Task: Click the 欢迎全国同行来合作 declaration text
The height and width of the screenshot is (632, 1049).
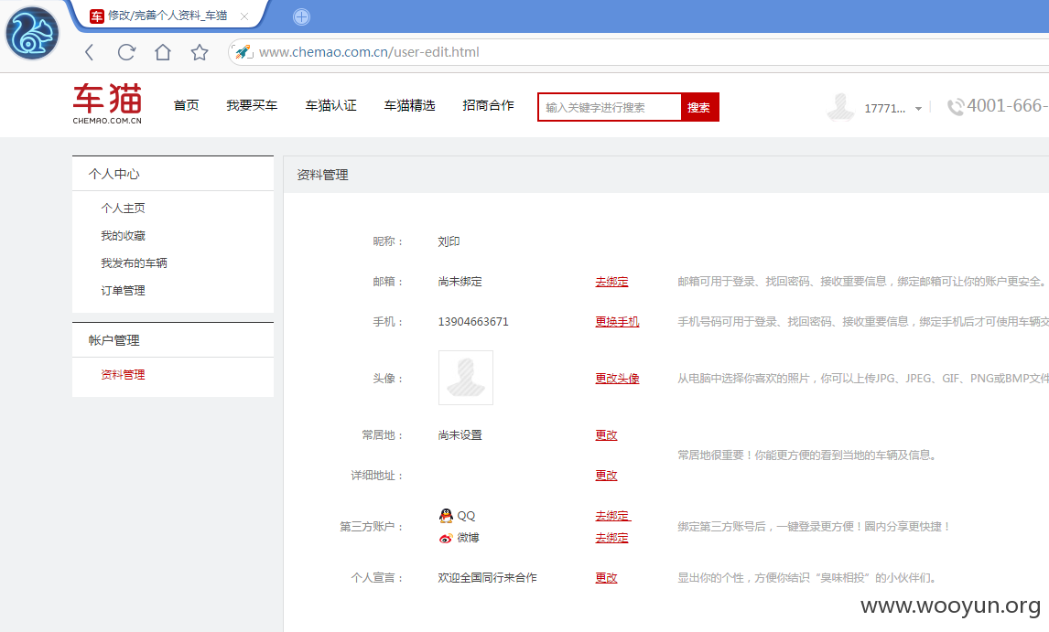Action: coord(488,578)
